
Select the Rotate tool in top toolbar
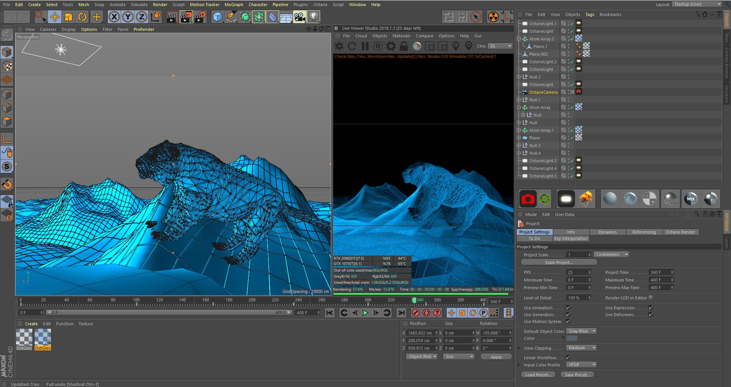(82, 17)
